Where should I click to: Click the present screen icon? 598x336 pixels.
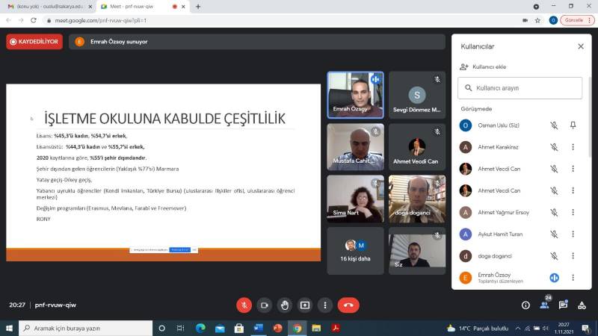pyautogui.click(x=304, y=305)
